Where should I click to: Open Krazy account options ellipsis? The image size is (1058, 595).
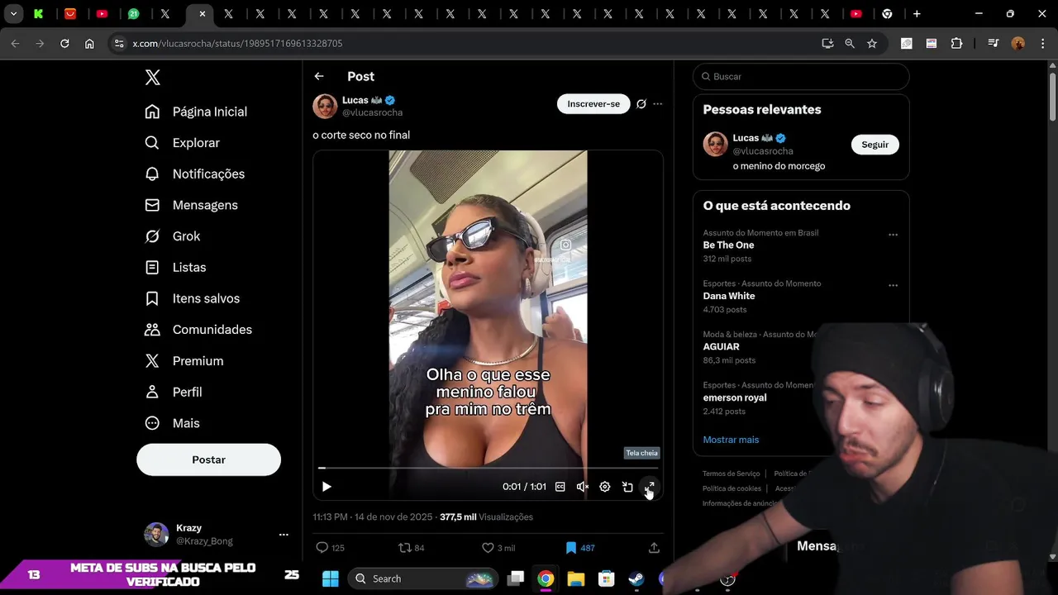(284, 535)
